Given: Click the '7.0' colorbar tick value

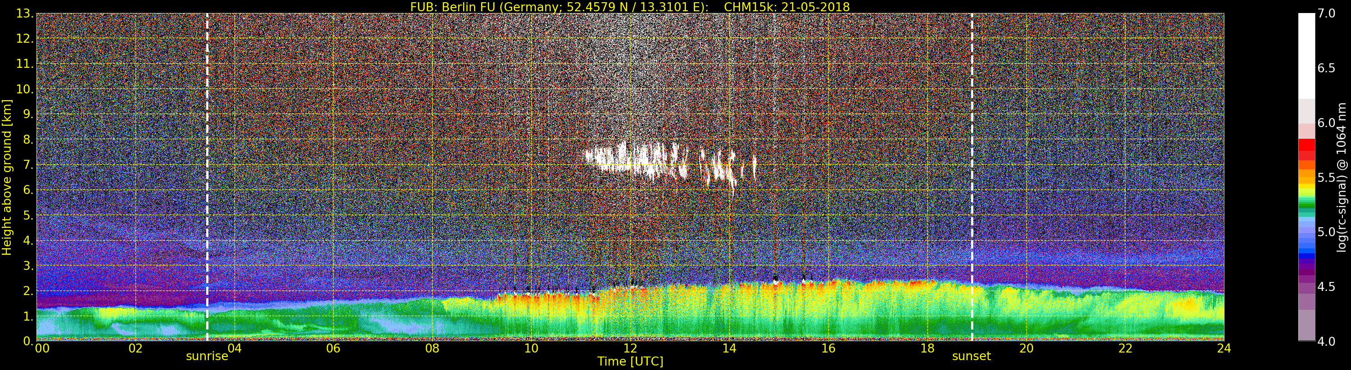Looking at the screenshot, I should (x=1327, y=13).
